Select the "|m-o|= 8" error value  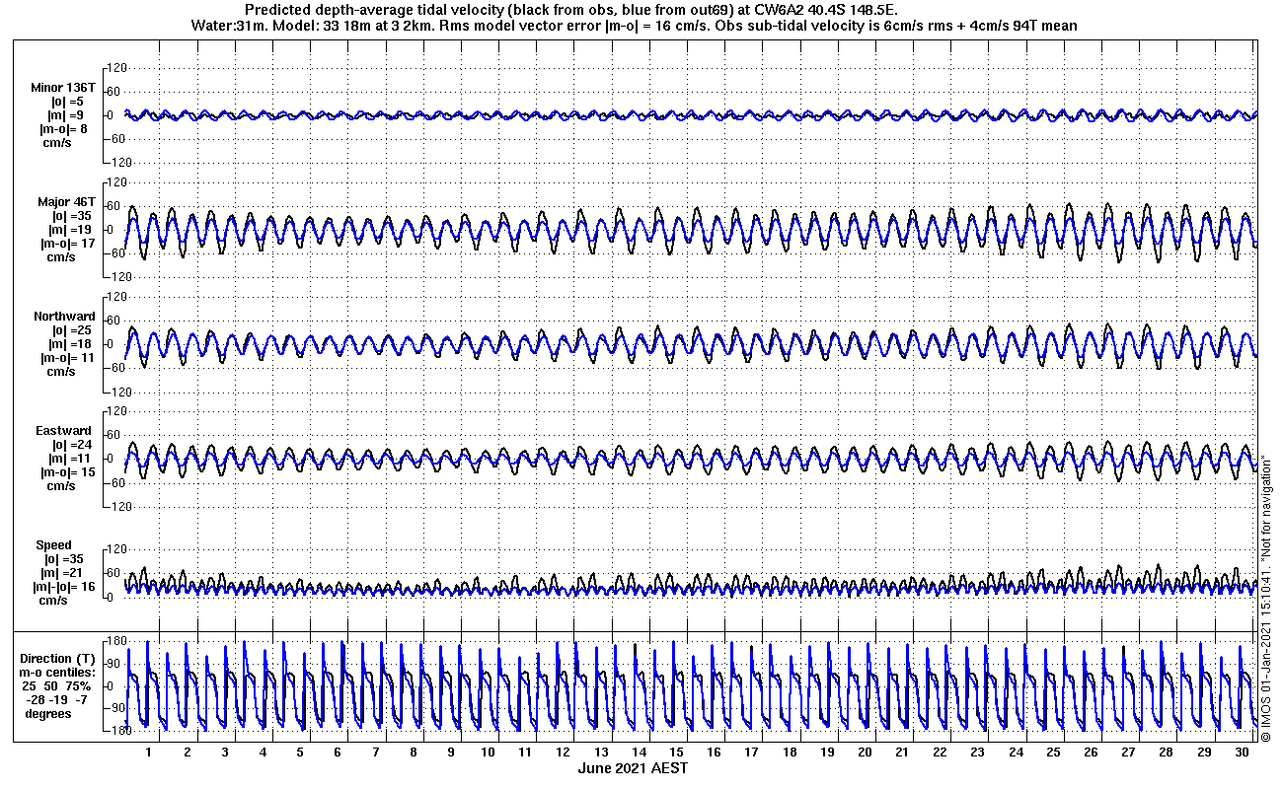(64, 128)
